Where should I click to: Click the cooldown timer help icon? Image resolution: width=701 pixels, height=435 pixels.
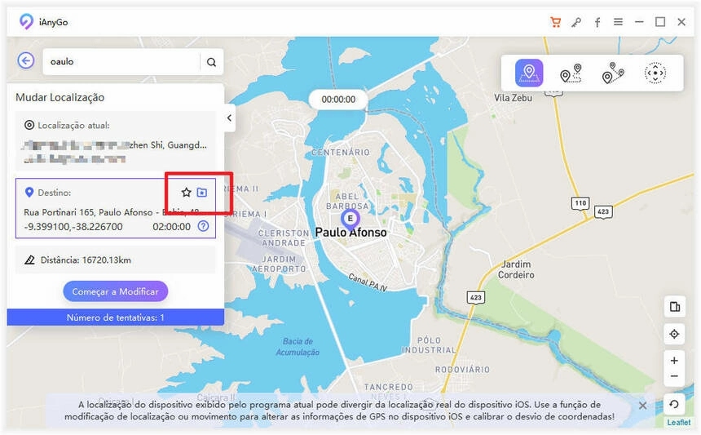click(x=204, y=226)
